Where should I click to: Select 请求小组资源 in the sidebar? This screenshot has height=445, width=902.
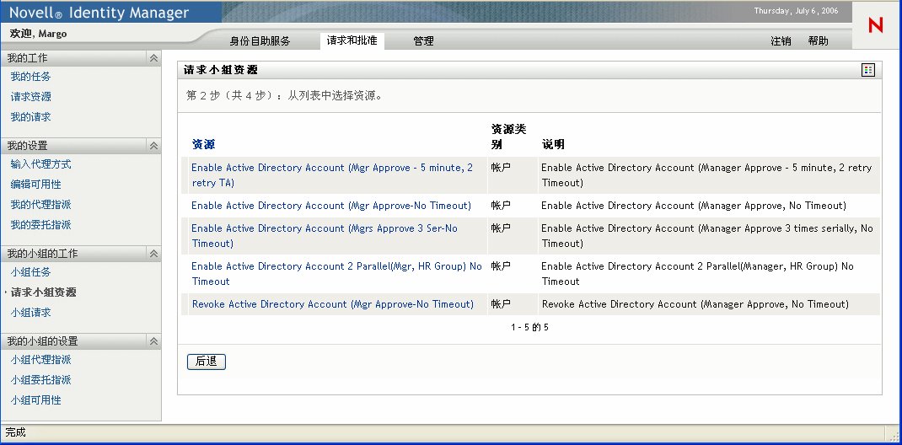coord(44,292)
